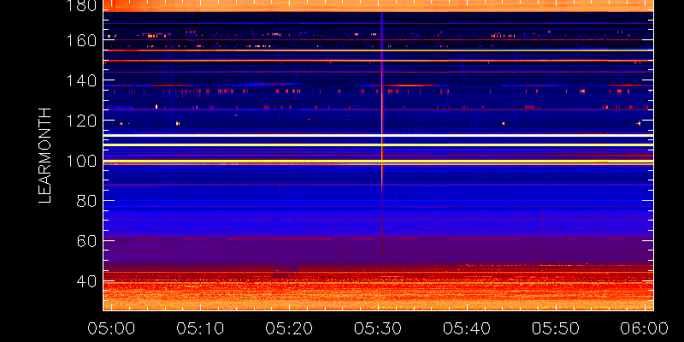Click the 140 frequency axis label

[81, 80]
